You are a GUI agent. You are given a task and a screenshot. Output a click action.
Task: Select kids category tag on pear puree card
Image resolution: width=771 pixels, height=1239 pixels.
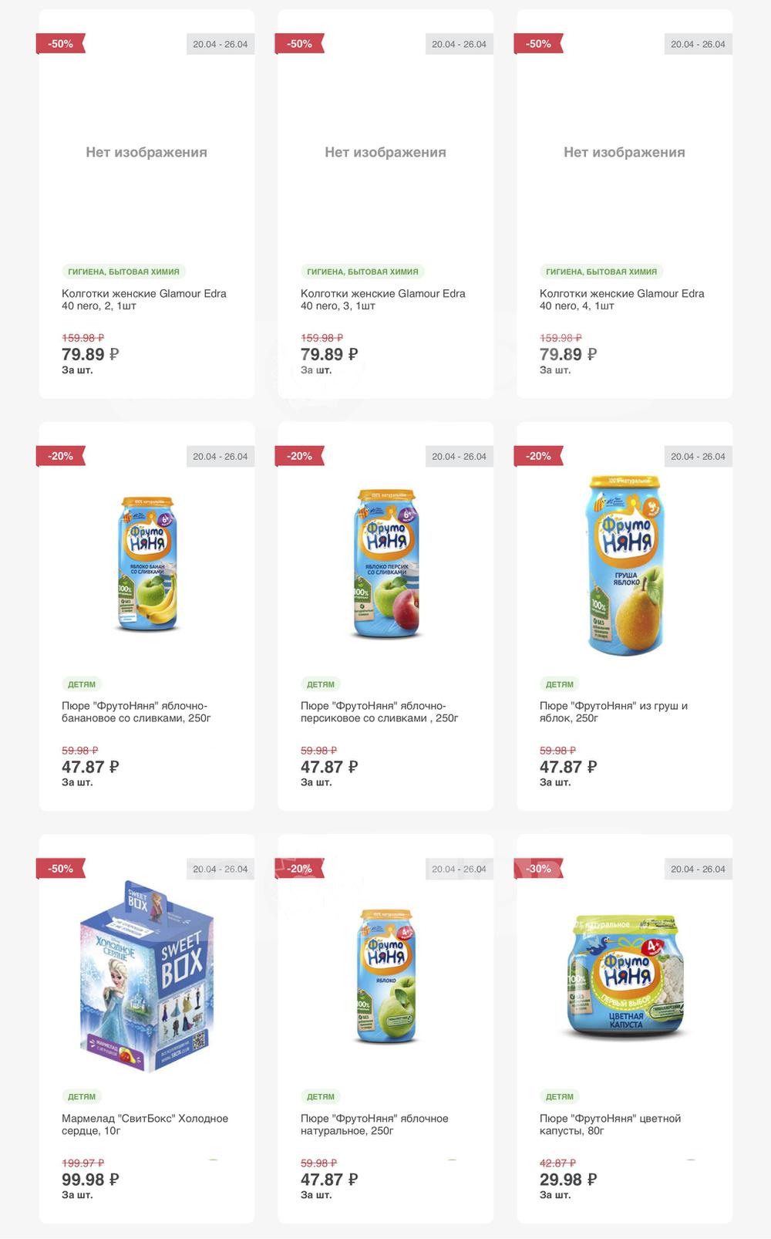[x=560, y=684]
